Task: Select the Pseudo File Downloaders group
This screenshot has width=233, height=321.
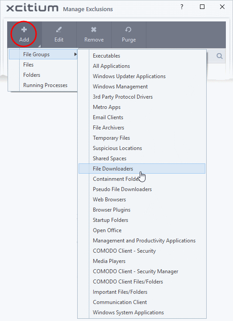Action: 142,189
